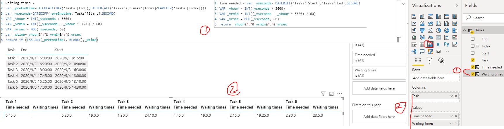Uncheck the Task field checkbox
This screenshot has height=129, width=504.
[473, 60]
